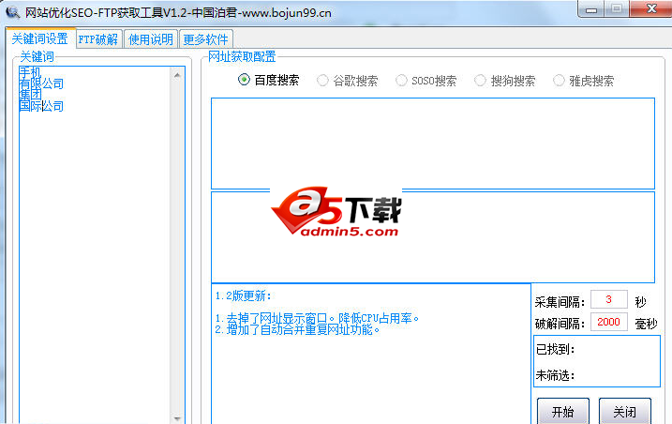Select the SOSO搜索 radio button

click(426, 81)
